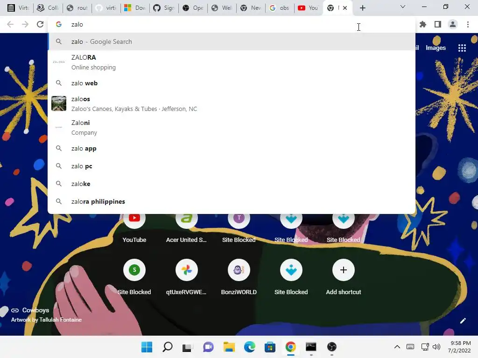The image size is (478, 358).
Task: Open Chrome's three-dot menu
Action: coord(468,24)
